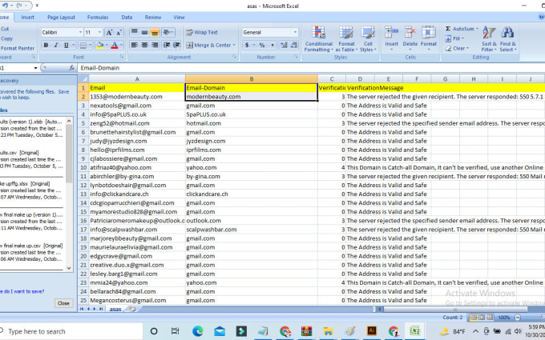
Task: Open Sort & Filter
Action: [x=489, y=39]
